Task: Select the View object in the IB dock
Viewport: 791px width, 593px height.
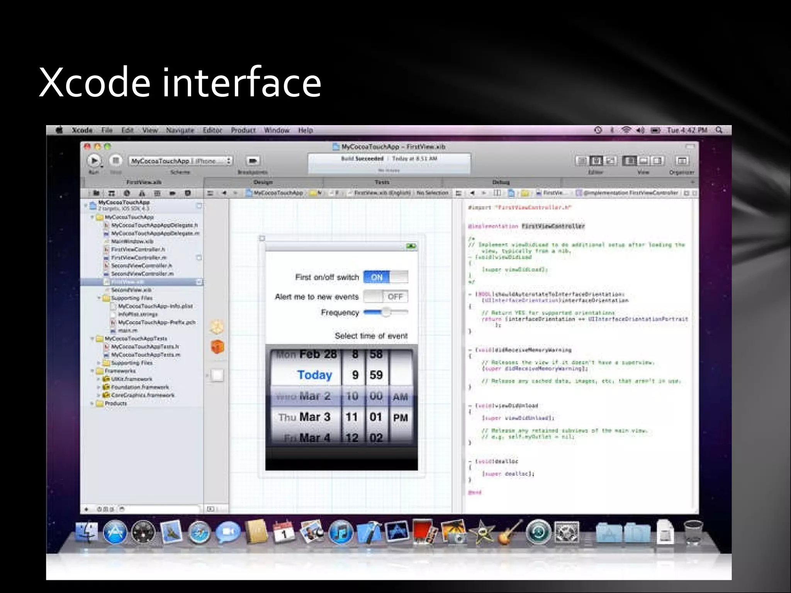Action: pyautogui.click(x=217, y=375)
